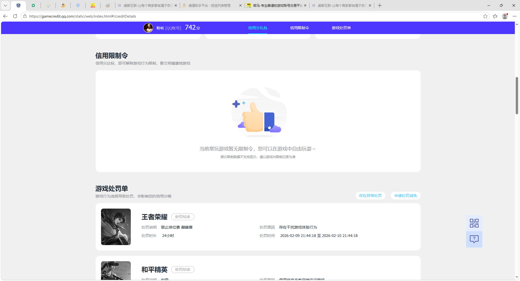This screenshot has width=520, height=281.
Task: Go back to the previous page
Action: coord(5,16)
